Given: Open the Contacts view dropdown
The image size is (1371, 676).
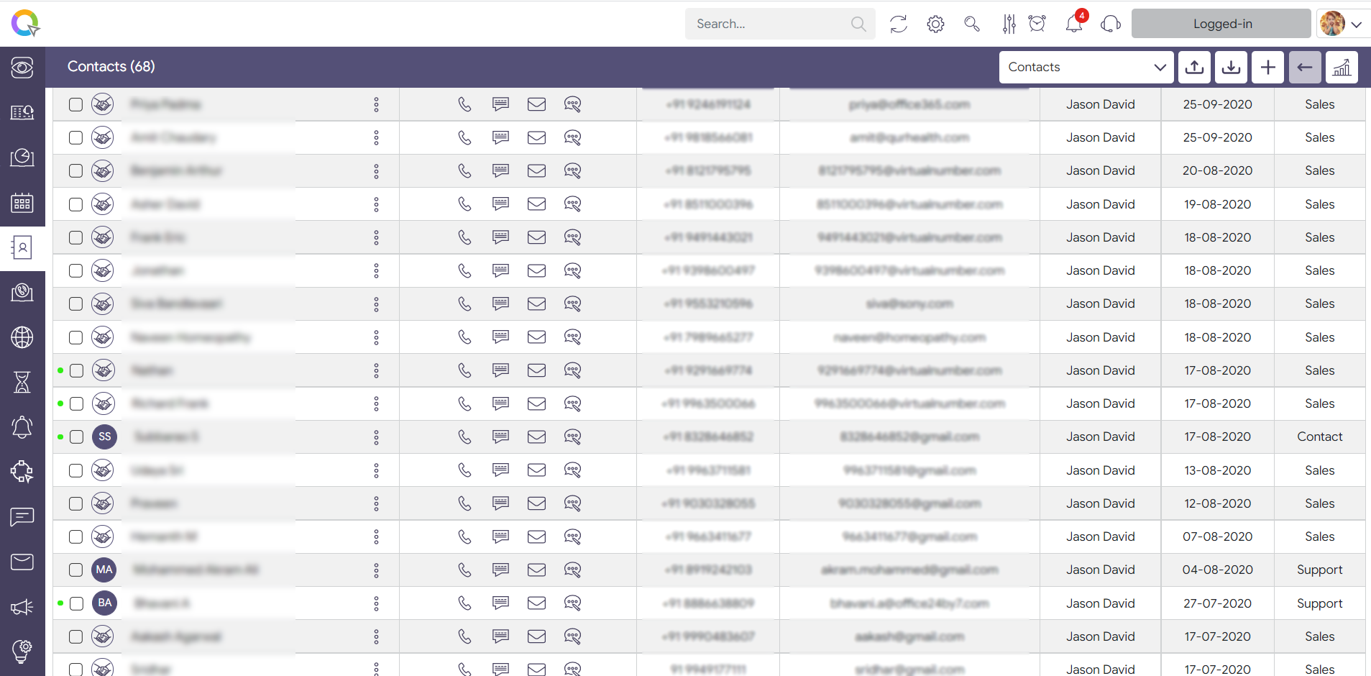Looking at the screenshot, I should coord(1086,67).
